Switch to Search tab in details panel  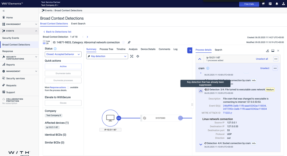[x=218, y=50]
